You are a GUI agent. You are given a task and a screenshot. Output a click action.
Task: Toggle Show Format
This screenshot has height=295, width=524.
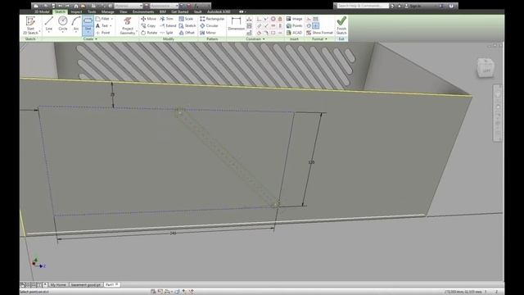point(320,33)
